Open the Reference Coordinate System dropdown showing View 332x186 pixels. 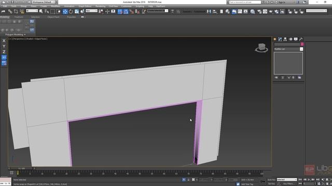(91, 11)
